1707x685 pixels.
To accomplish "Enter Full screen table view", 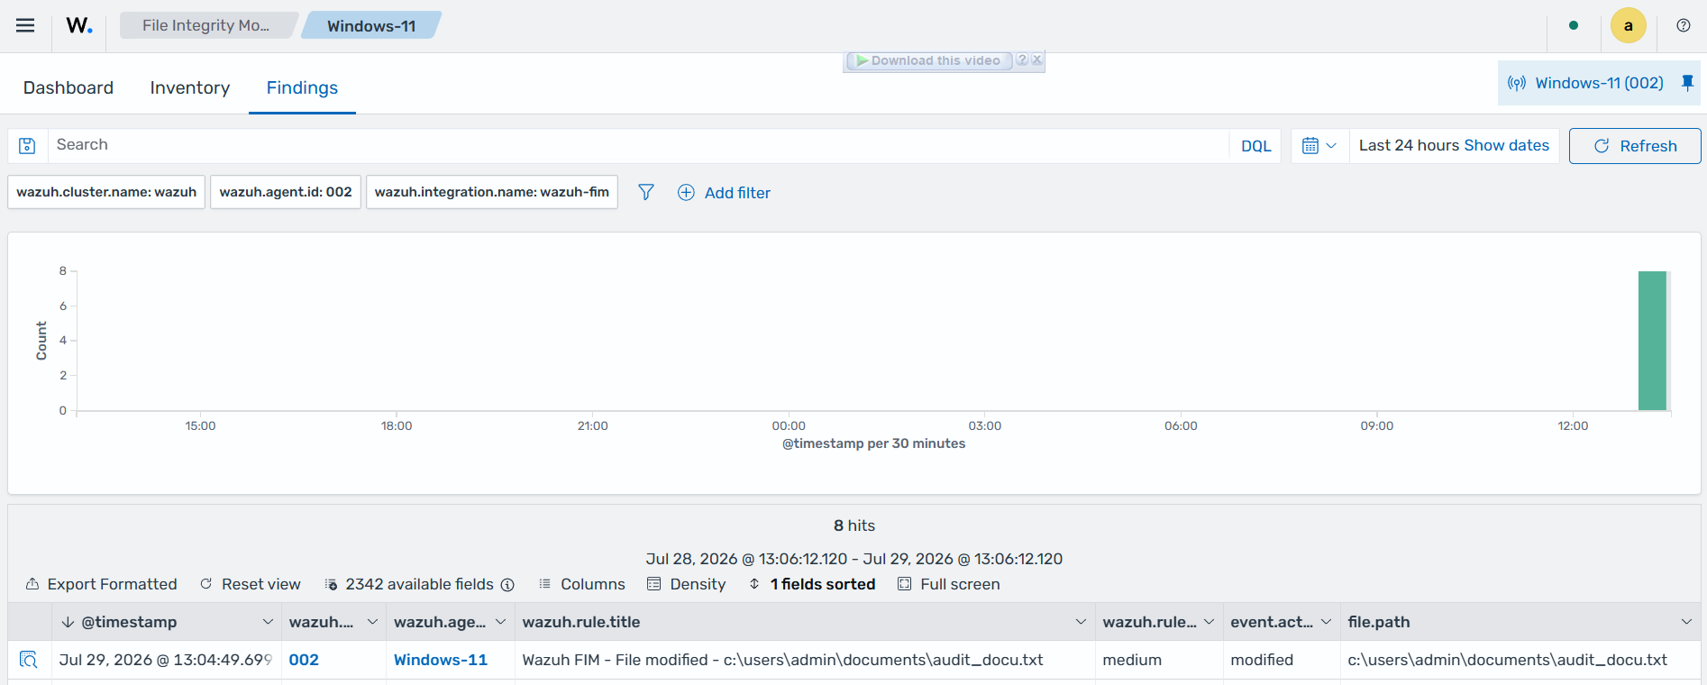I will pyautogui.click(x=949, y=584).
